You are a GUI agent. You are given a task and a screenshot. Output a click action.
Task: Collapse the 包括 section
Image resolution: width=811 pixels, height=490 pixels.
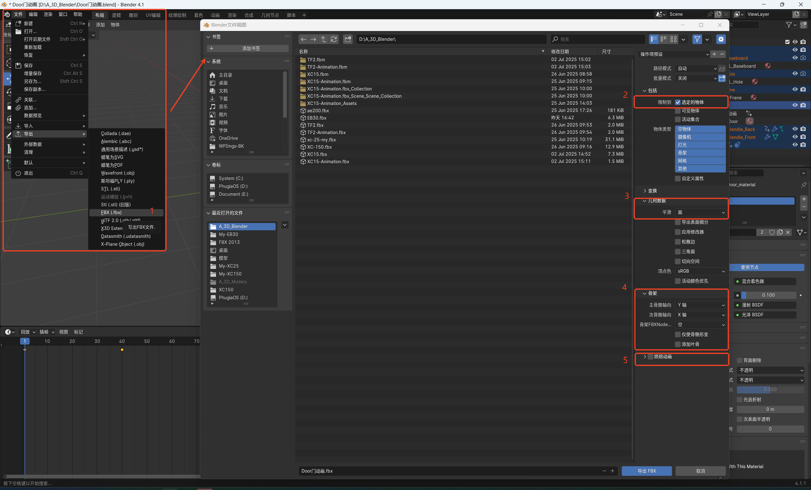(x=650, y=91)
